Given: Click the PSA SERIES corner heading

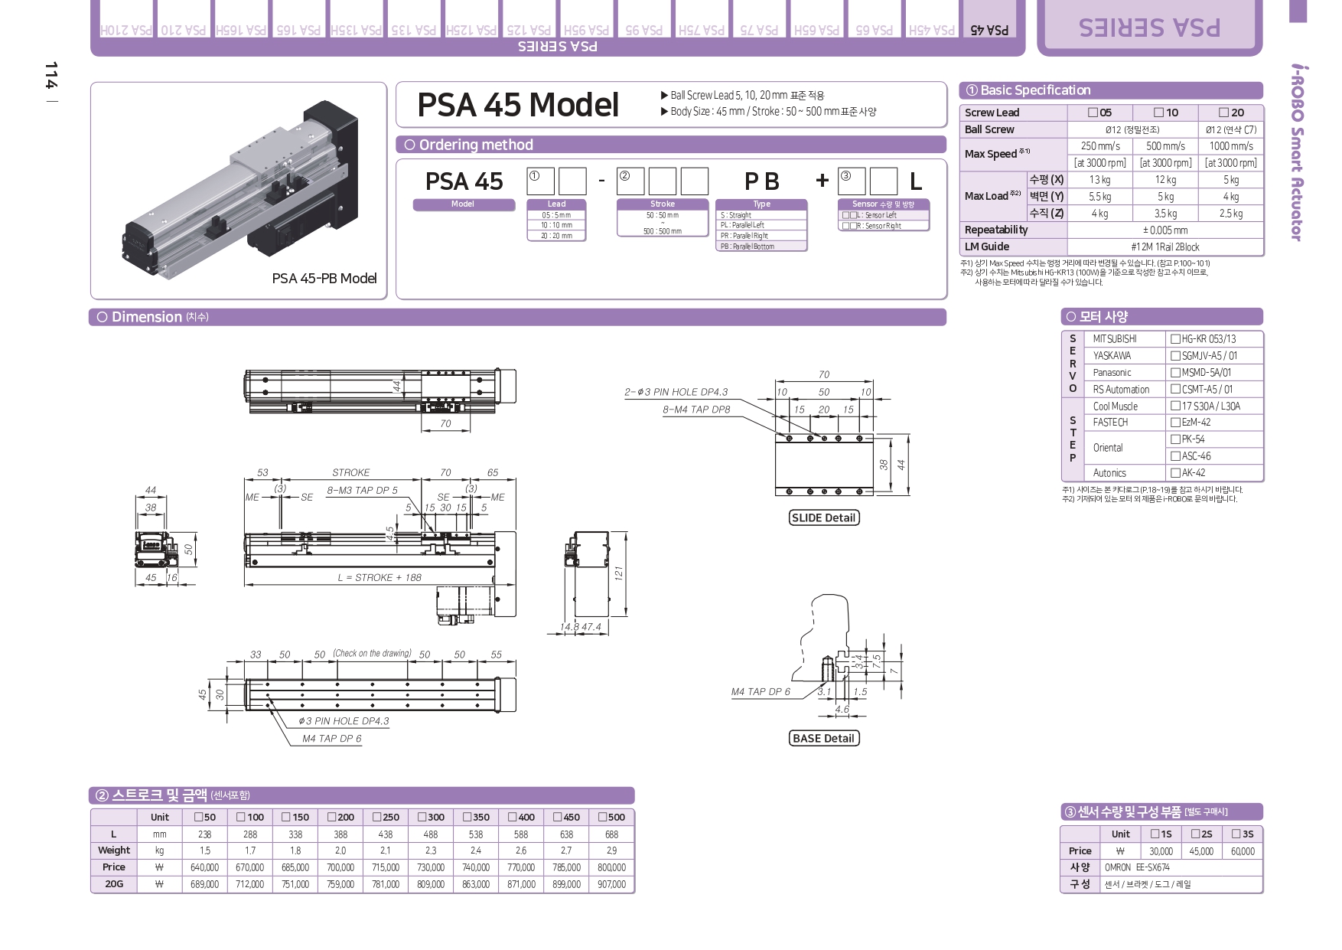Looking at the screenshot, I should (1149, 28).
